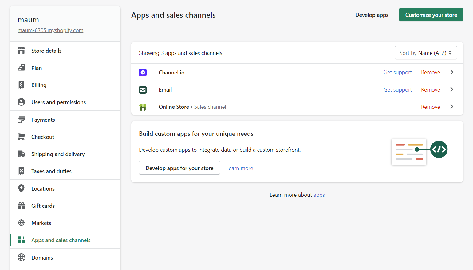Click the Shipping and delivery truck icon
Screen dimensions: 473x270
tap(21, 154)
